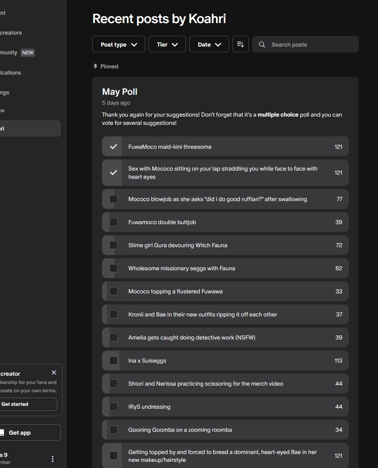
Task: Go to the Community sidebar item
Action: point(9,53)
